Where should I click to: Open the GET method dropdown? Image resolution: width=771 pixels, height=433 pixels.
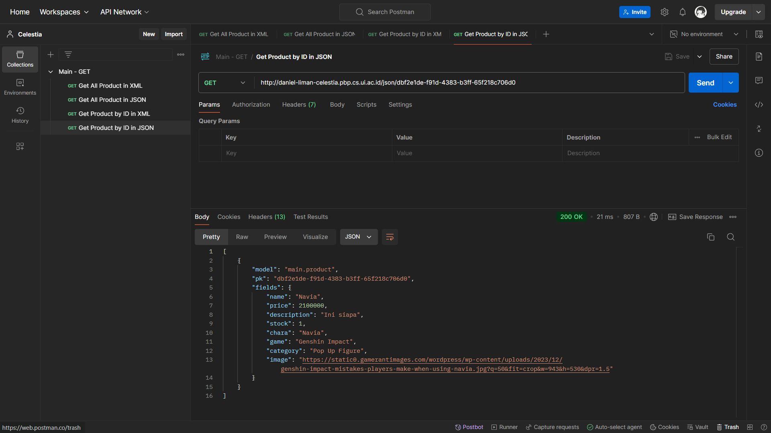[225, 83]
